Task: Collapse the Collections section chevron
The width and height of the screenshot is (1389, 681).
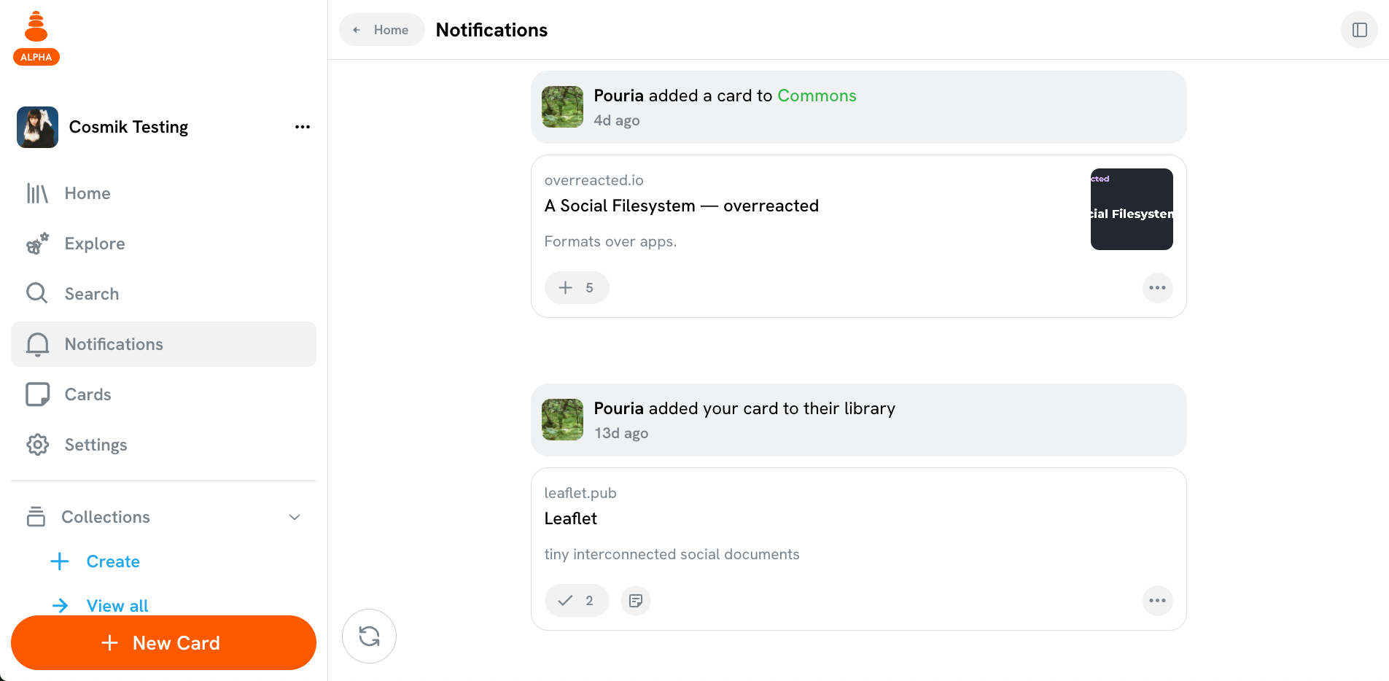Action: [295, 517]
